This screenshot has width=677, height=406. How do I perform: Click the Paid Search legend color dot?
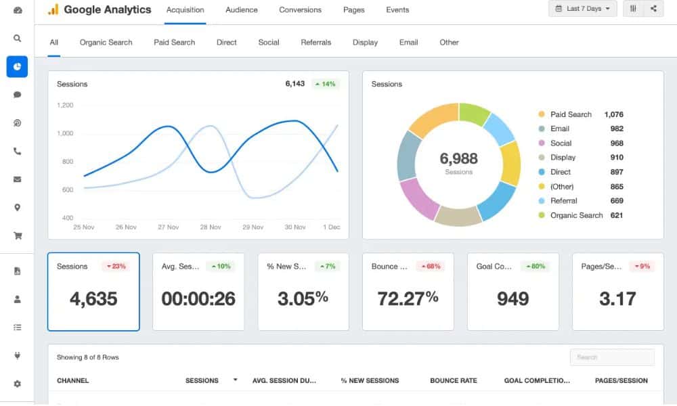point(541,114)
